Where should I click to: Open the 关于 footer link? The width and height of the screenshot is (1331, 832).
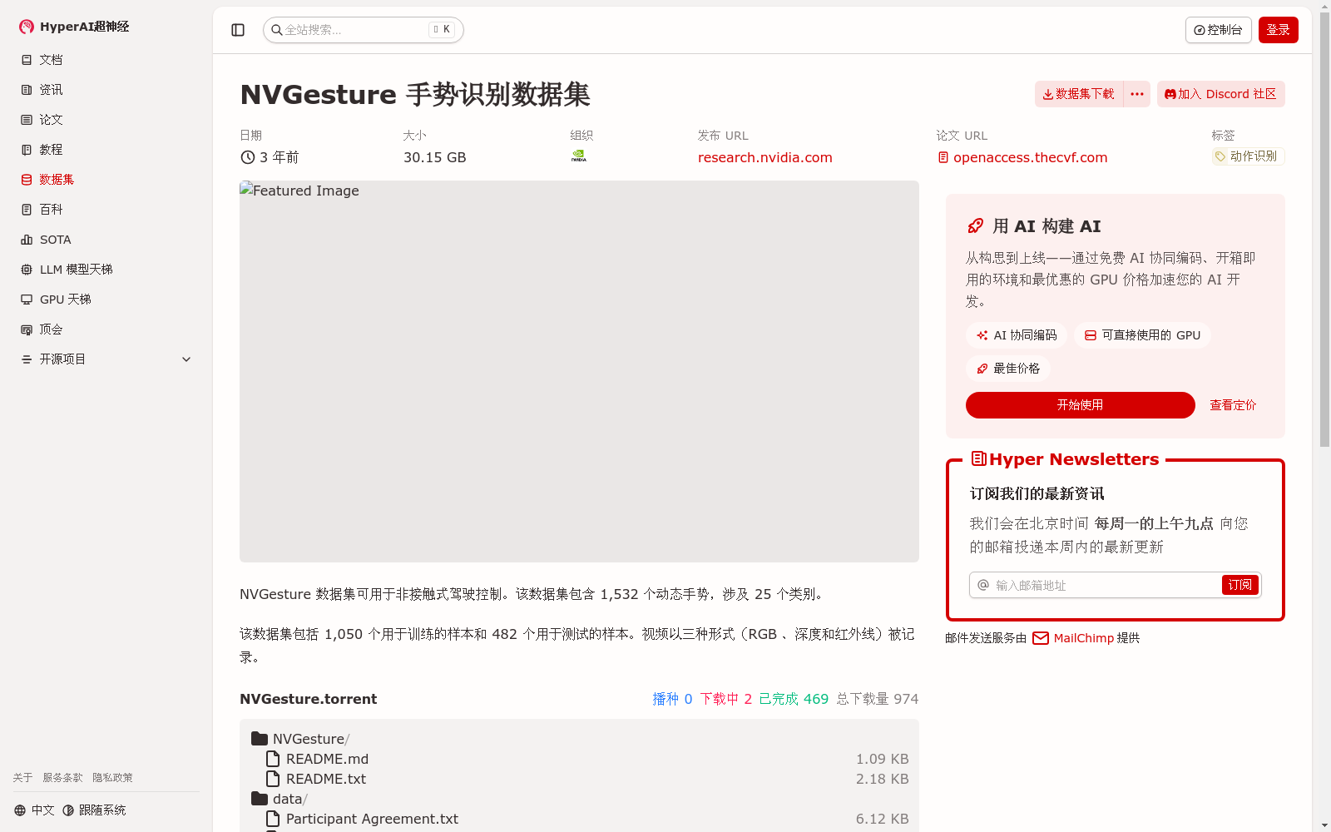(22, 778)
